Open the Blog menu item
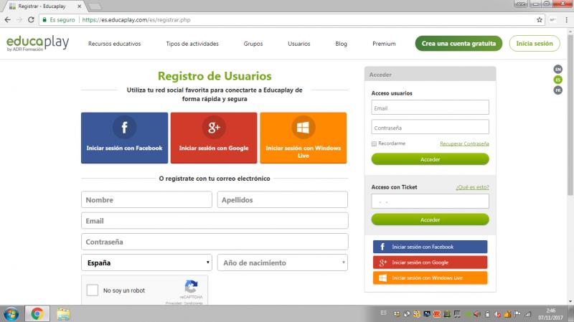 [341, 44]
